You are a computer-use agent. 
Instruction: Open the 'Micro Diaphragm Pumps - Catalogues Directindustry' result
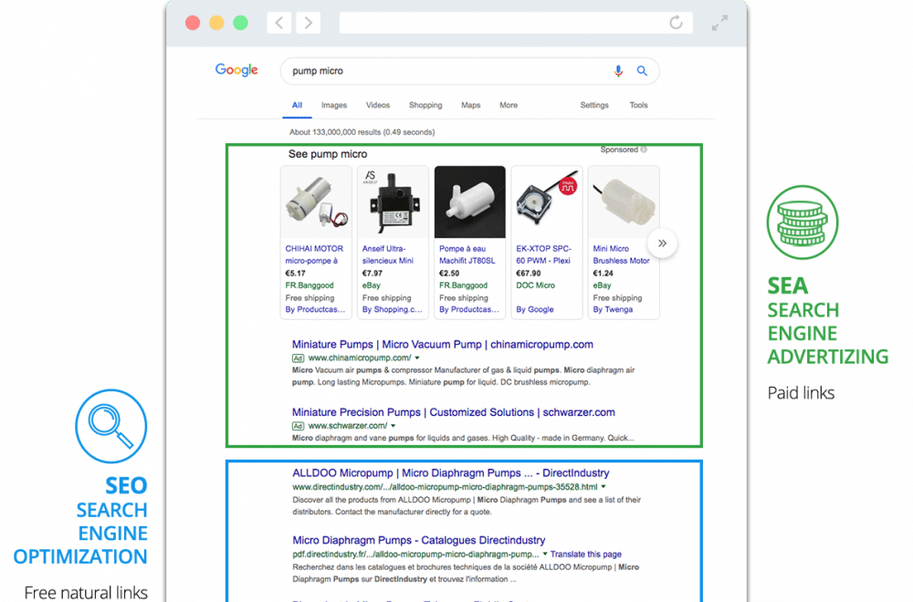(x=419, y=540)
